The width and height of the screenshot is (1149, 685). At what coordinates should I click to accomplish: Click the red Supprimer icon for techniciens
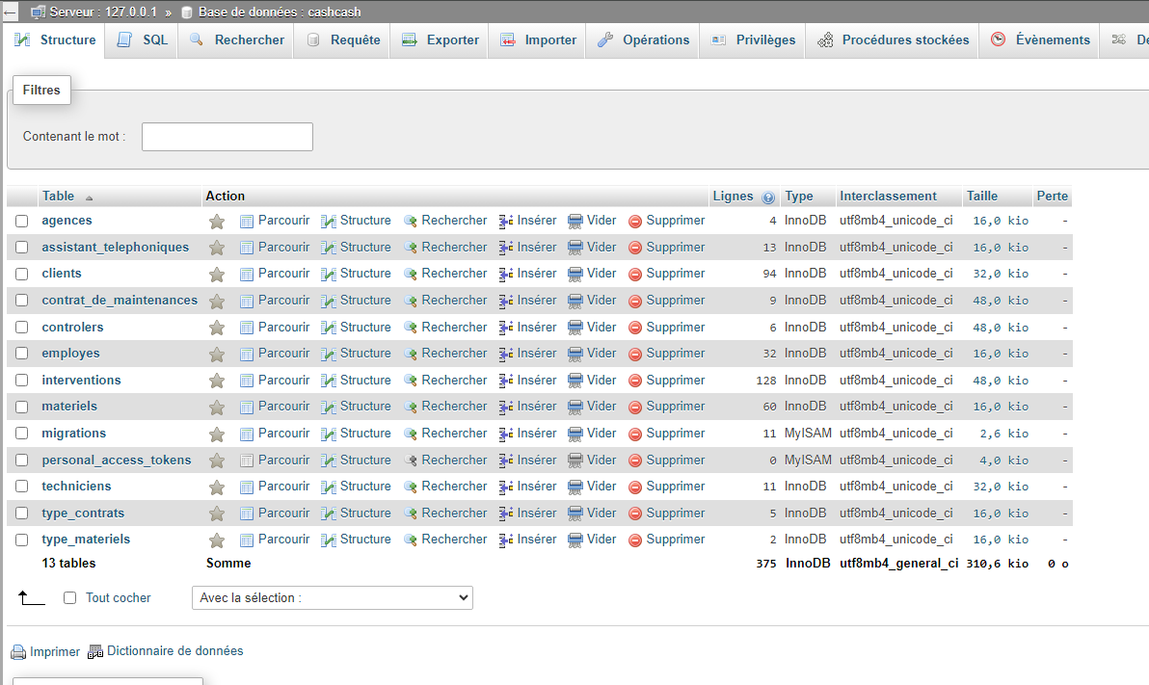(635, 487)
